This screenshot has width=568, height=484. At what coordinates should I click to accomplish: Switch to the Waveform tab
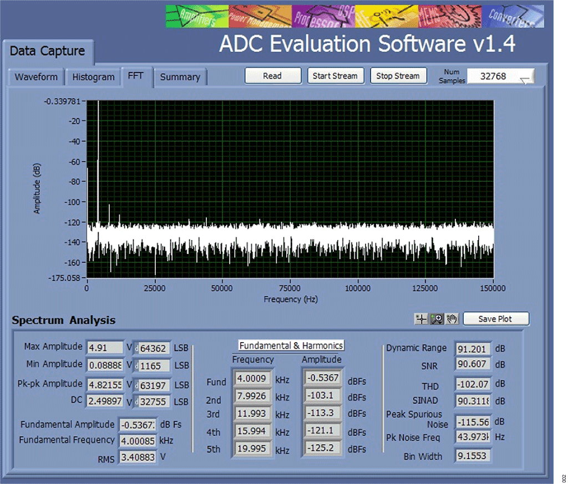pyautogui.click(x=36, y=77)
